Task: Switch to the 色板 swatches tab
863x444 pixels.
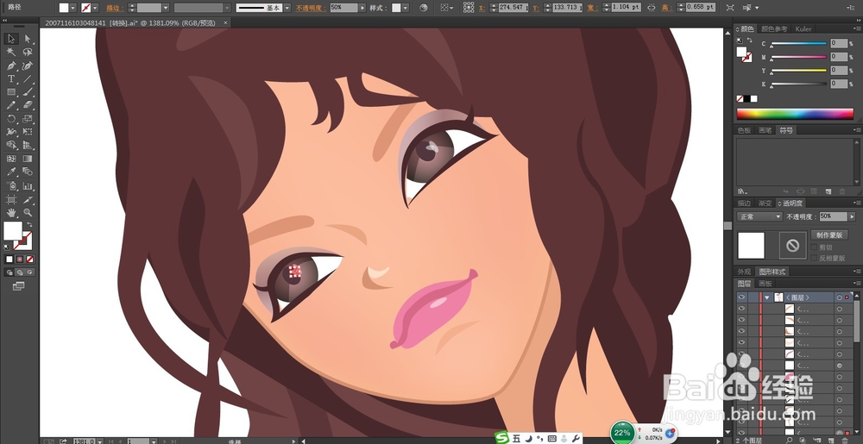Action: tap(744, 130)
